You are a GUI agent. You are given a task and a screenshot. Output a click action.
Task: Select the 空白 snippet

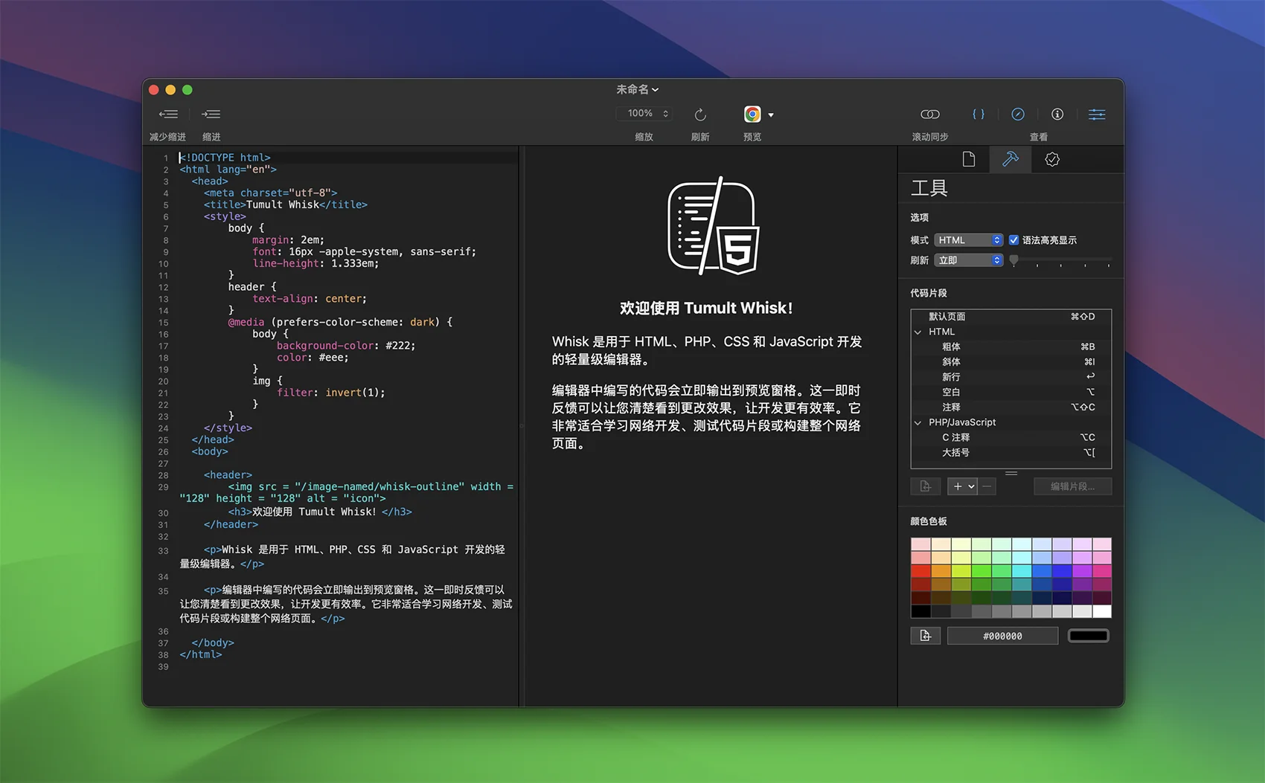coord(1011,392)
